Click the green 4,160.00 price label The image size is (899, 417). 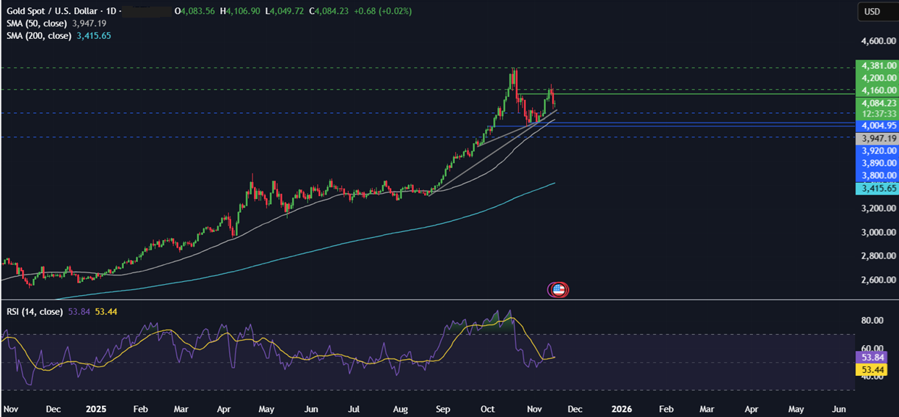pos(876,91)
